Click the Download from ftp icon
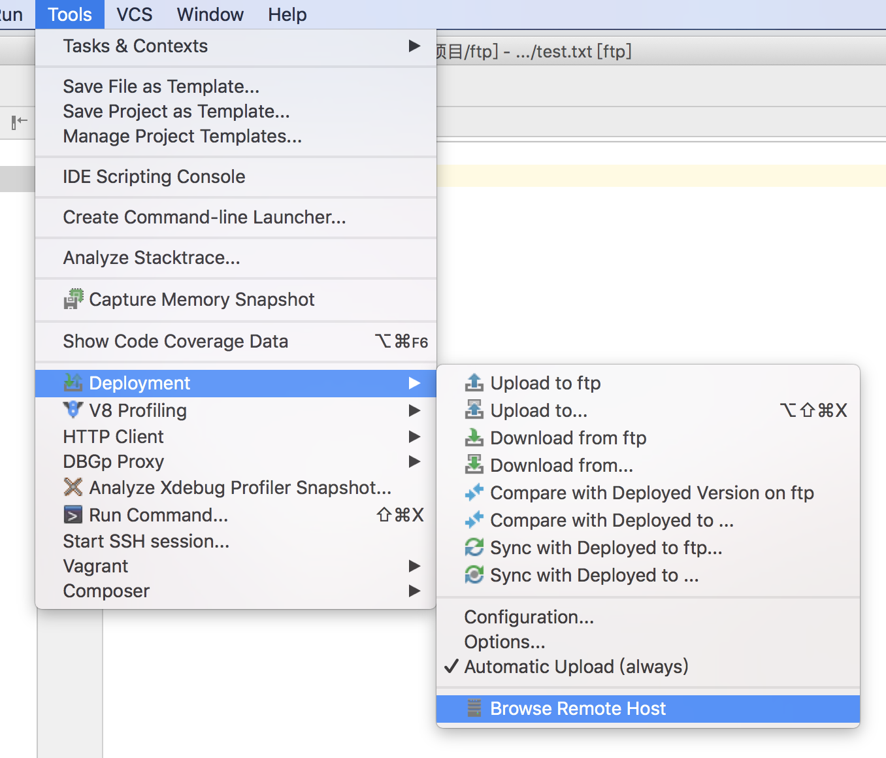The width and height of the screenshot is (886, 758). click(x=474, y=438)
